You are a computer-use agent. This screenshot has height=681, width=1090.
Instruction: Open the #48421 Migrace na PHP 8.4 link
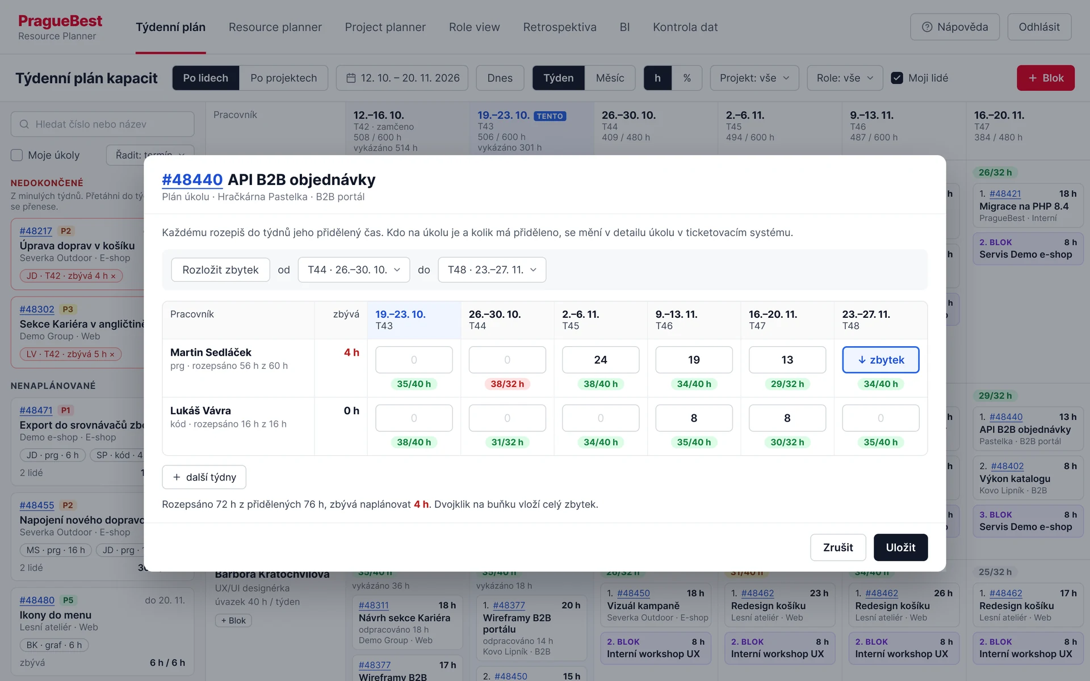[1005, 194]
